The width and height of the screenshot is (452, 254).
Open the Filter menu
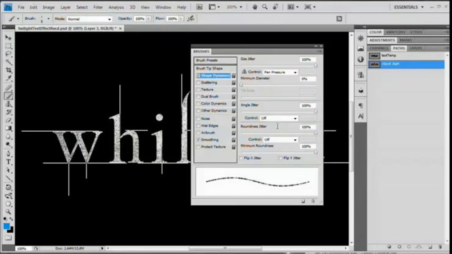point(98,7)
